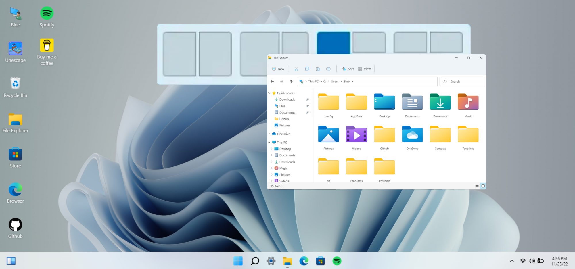This screenshot has width=575, height=269.
Task: Click the Paste icon in File Explorer toolbar
Action: (x=318, y=69)
